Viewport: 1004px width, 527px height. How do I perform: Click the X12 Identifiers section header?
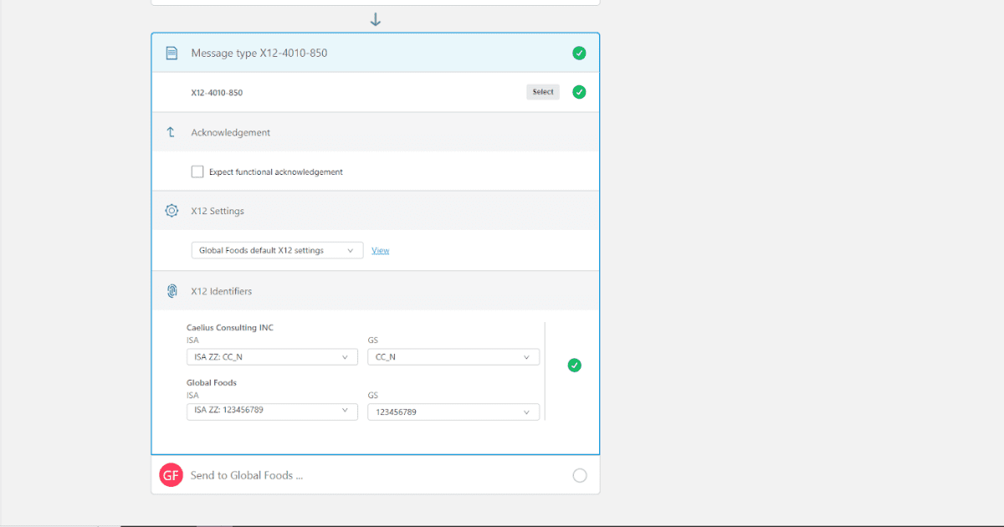376,291
